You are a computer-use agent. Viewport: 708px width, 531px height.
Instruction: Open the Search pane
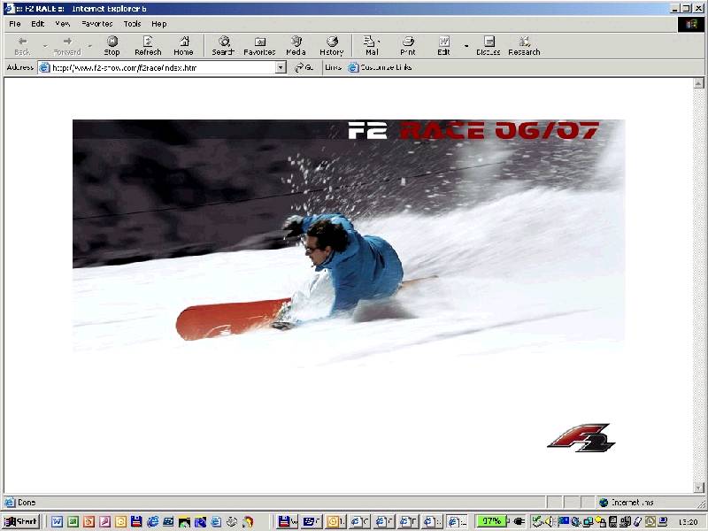(x=223, y=45)
